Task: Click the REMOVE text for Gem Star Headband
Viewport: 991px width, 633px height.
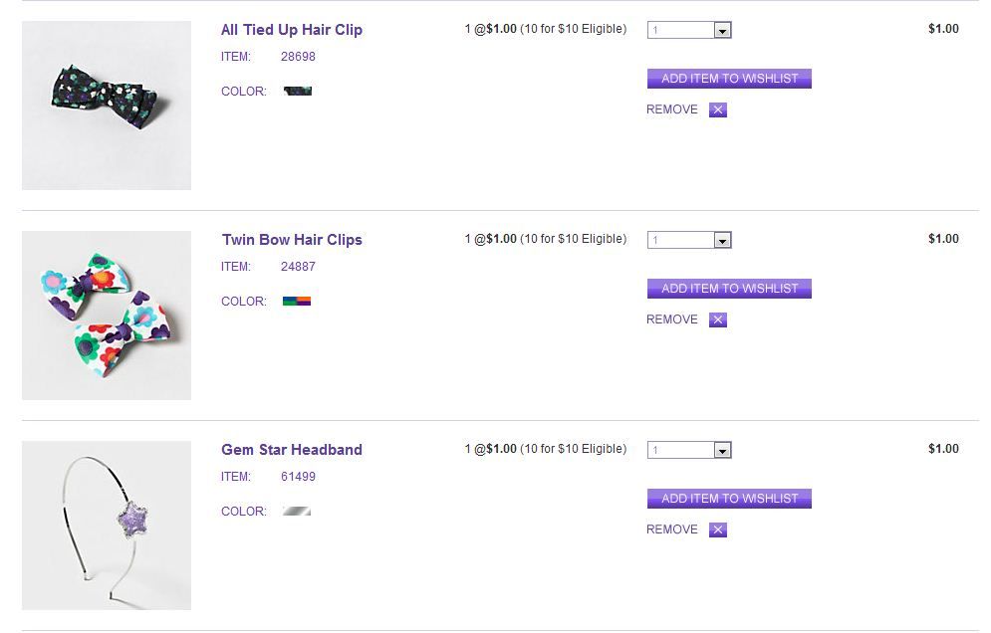Action: 672,529
